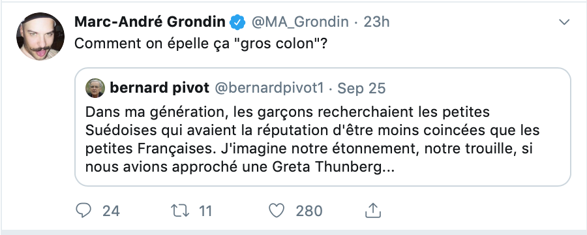Open quoted tweet text about Greta Thunberg
587x235 pixels.
click(x=312, y=140)
